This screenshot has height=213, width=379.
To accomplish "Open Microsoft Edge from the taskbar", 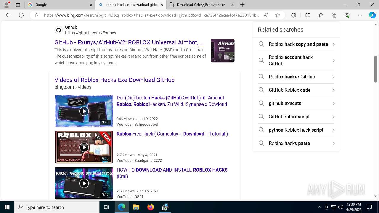I will pos(122,207).
